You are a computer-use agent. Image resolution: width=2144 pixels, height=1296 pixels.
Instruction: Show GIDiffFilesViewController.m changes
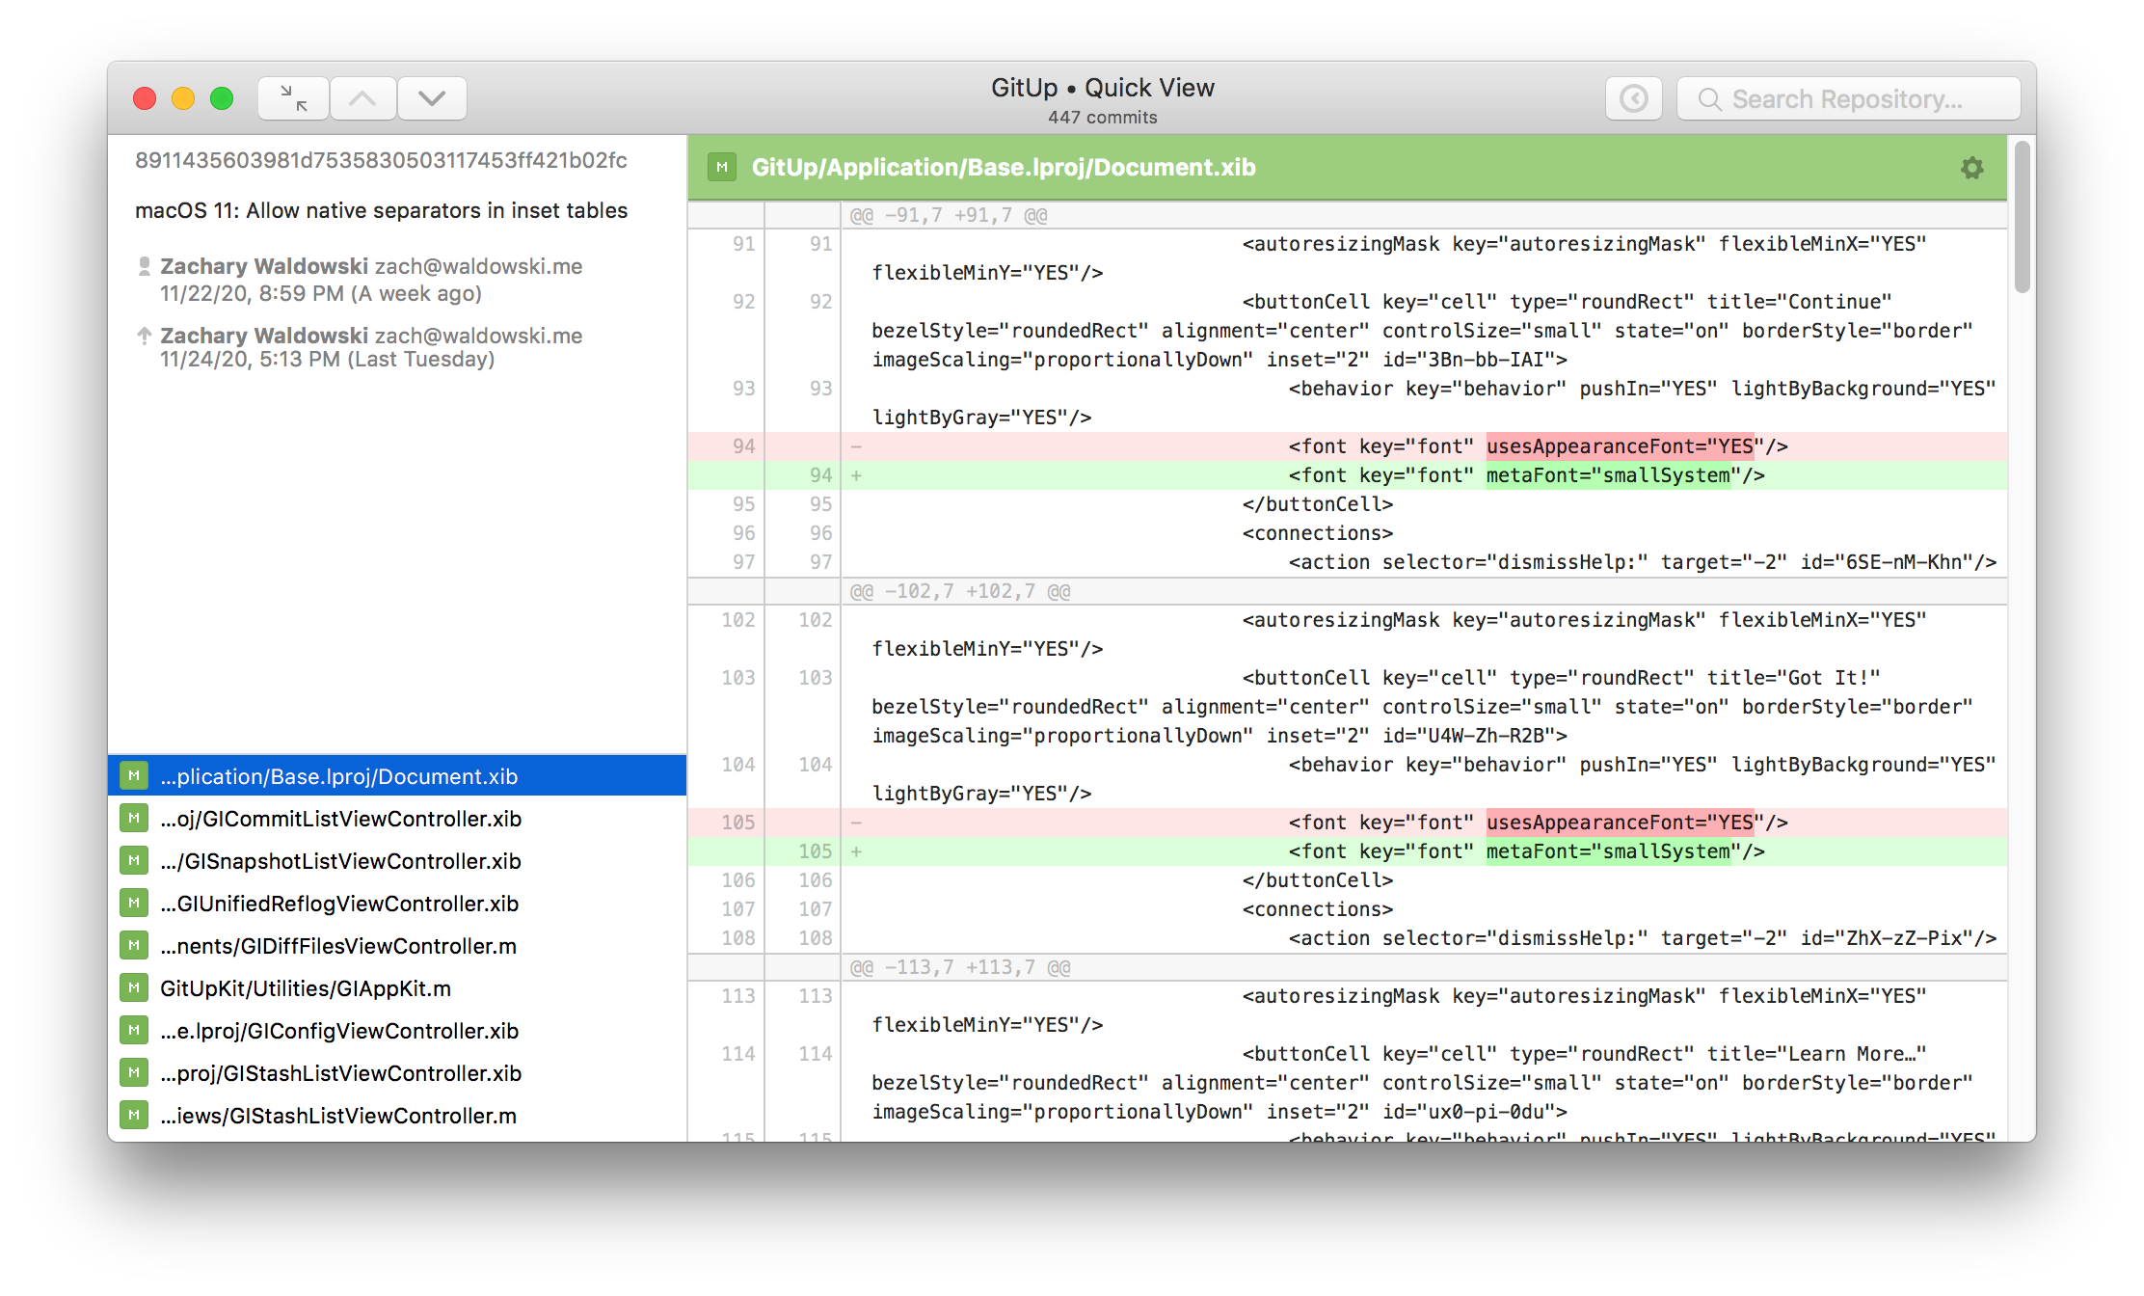tap(338, 946)
